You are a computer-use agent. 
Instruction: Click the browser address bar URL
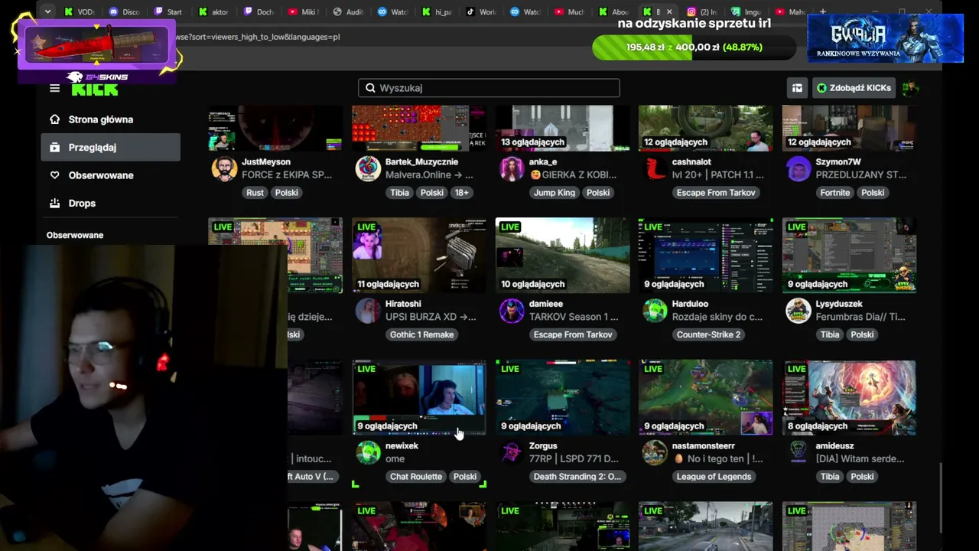pyautogui.click(x=258, y=37)
